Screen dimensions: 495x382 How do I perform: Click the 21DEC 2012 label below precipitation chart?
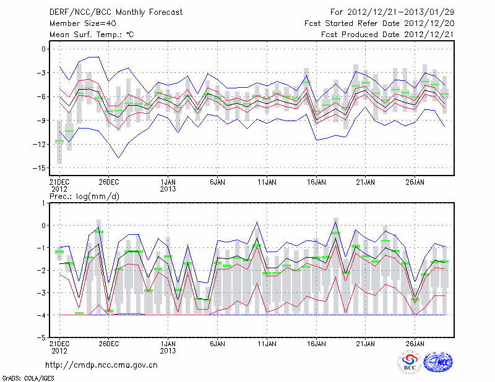[59, 346]
